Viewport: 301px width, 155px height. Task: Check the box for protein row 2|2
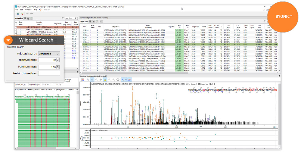click(16, 29)
